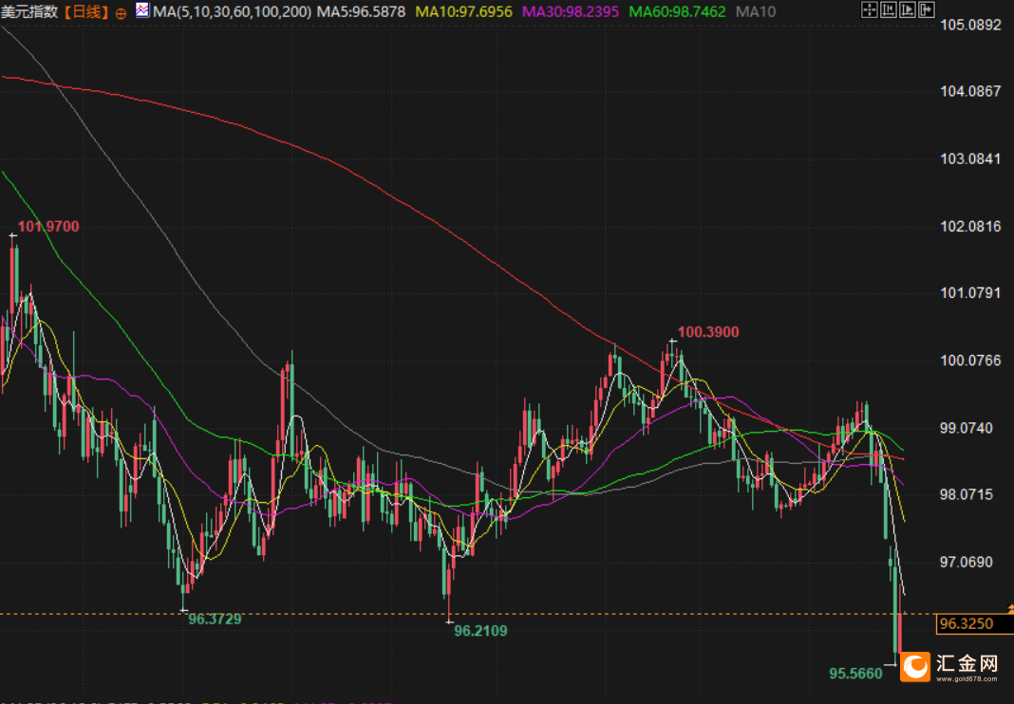
Task: Click the 98.0715 price axis label
Action: (x=967, y=495)
